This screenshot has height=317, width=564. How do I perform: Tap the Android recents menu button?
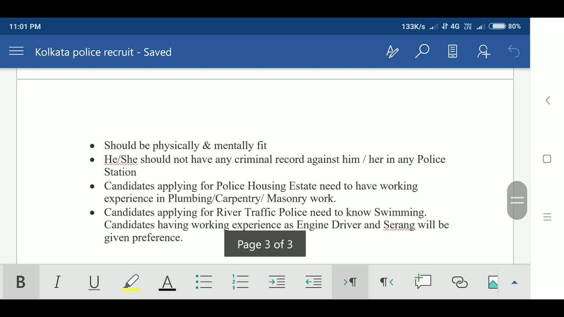(x=547, y=217)
